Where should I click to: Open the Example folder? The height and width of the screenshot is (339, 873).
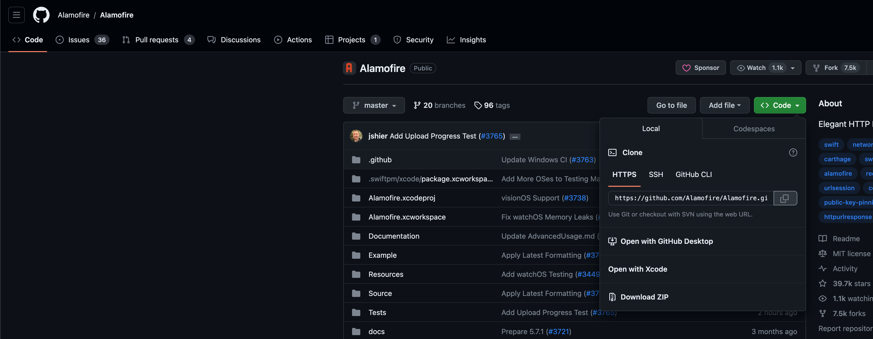382,255
